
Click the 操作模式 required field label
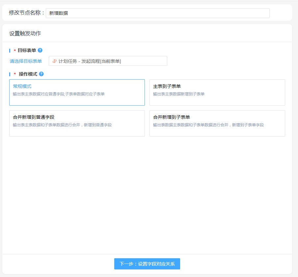point(28,74)
